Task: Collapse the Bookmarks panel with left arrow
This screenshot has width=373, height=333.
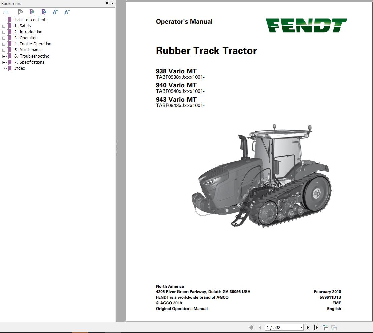Action: click(112, 3)
